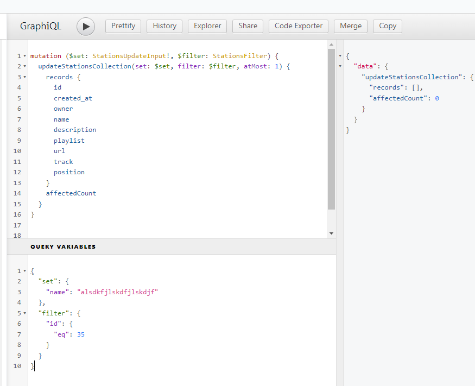Toggle the Explorer panel
The height and width of the screenshot is (386, 475).
coord(207,26)
